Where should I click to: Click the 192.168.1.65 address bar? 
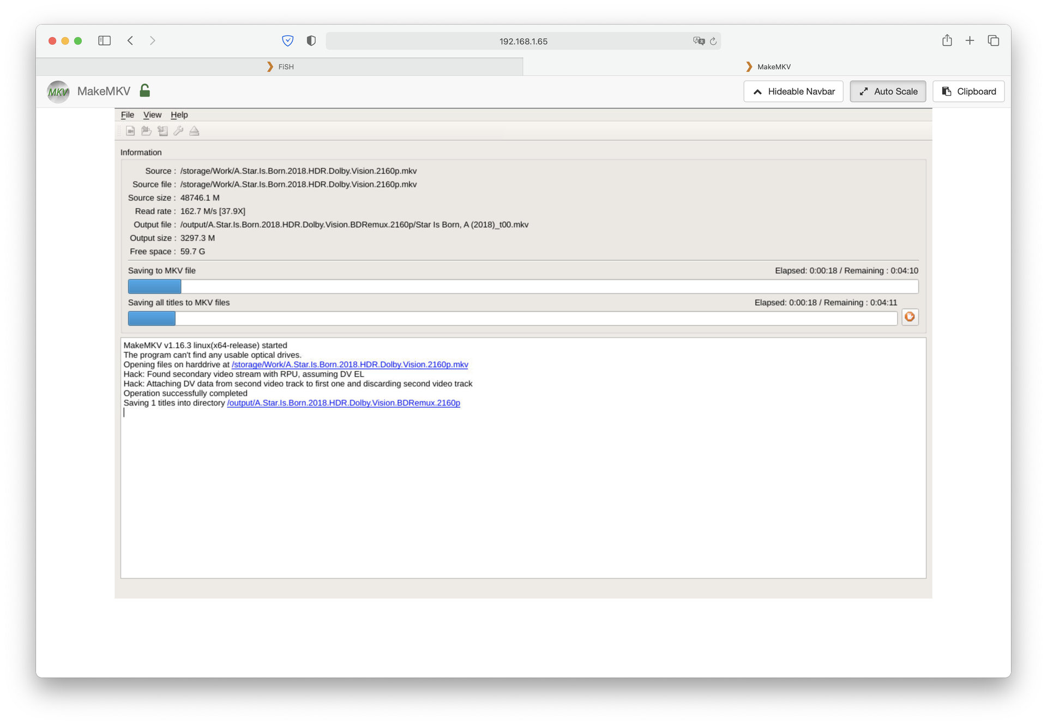pyautogui.click(x=522, y=41)
